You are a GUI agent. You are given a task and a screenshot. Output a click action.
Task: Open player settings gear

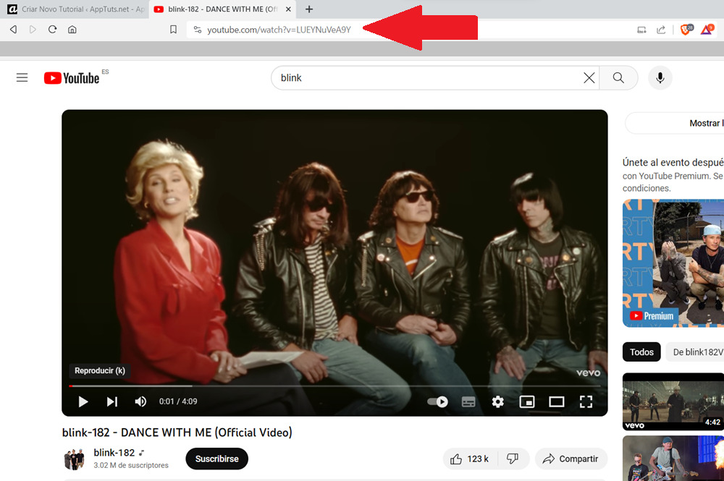(x=498, y=401)
